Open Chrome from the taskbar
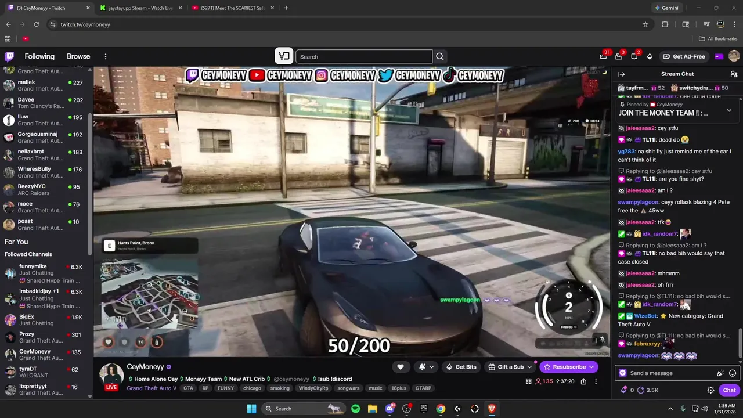Viewport: 743px width, 418px height. click(x=441, y=409)
